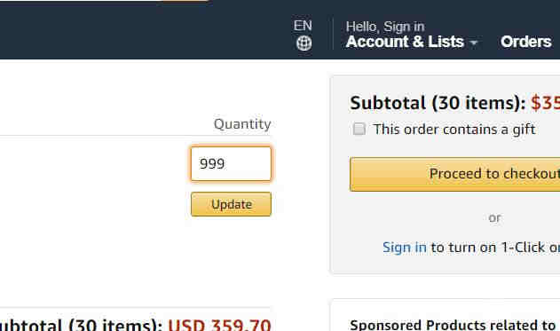Click the sidebar Subtotal (30 items) heading
The height and width of the screenshot is (331, 560).
tap(438, 103)
